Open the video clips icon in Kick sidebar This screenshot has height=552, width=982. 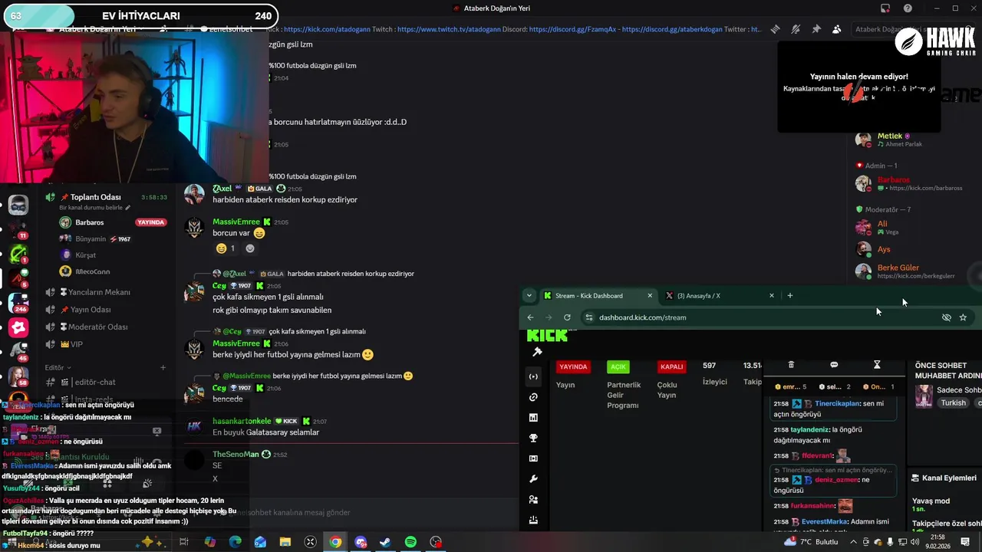pos(533,458)
